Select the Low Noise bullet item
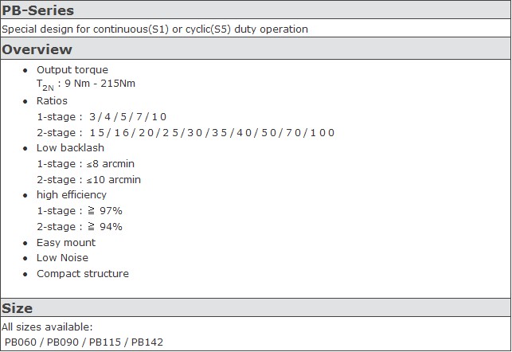512x352 pixels. (x=62, y=258)
